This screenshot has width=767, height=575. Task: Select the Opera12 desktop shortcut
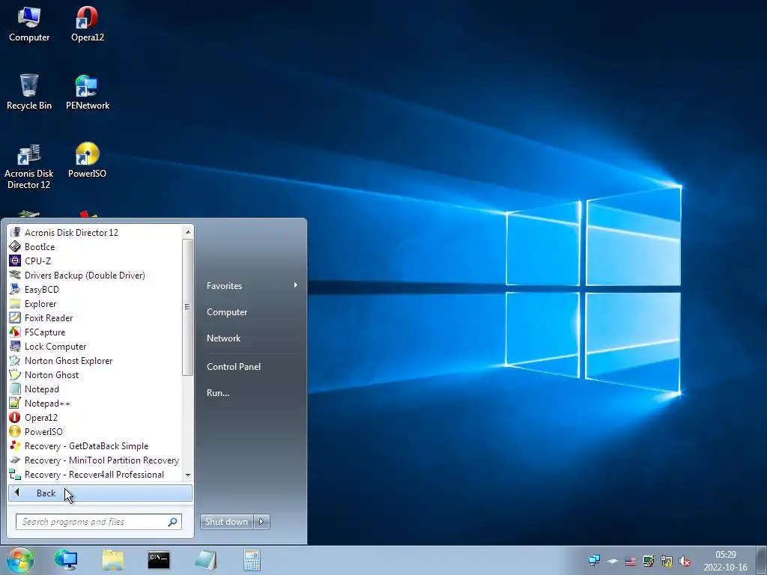[88, 25]
